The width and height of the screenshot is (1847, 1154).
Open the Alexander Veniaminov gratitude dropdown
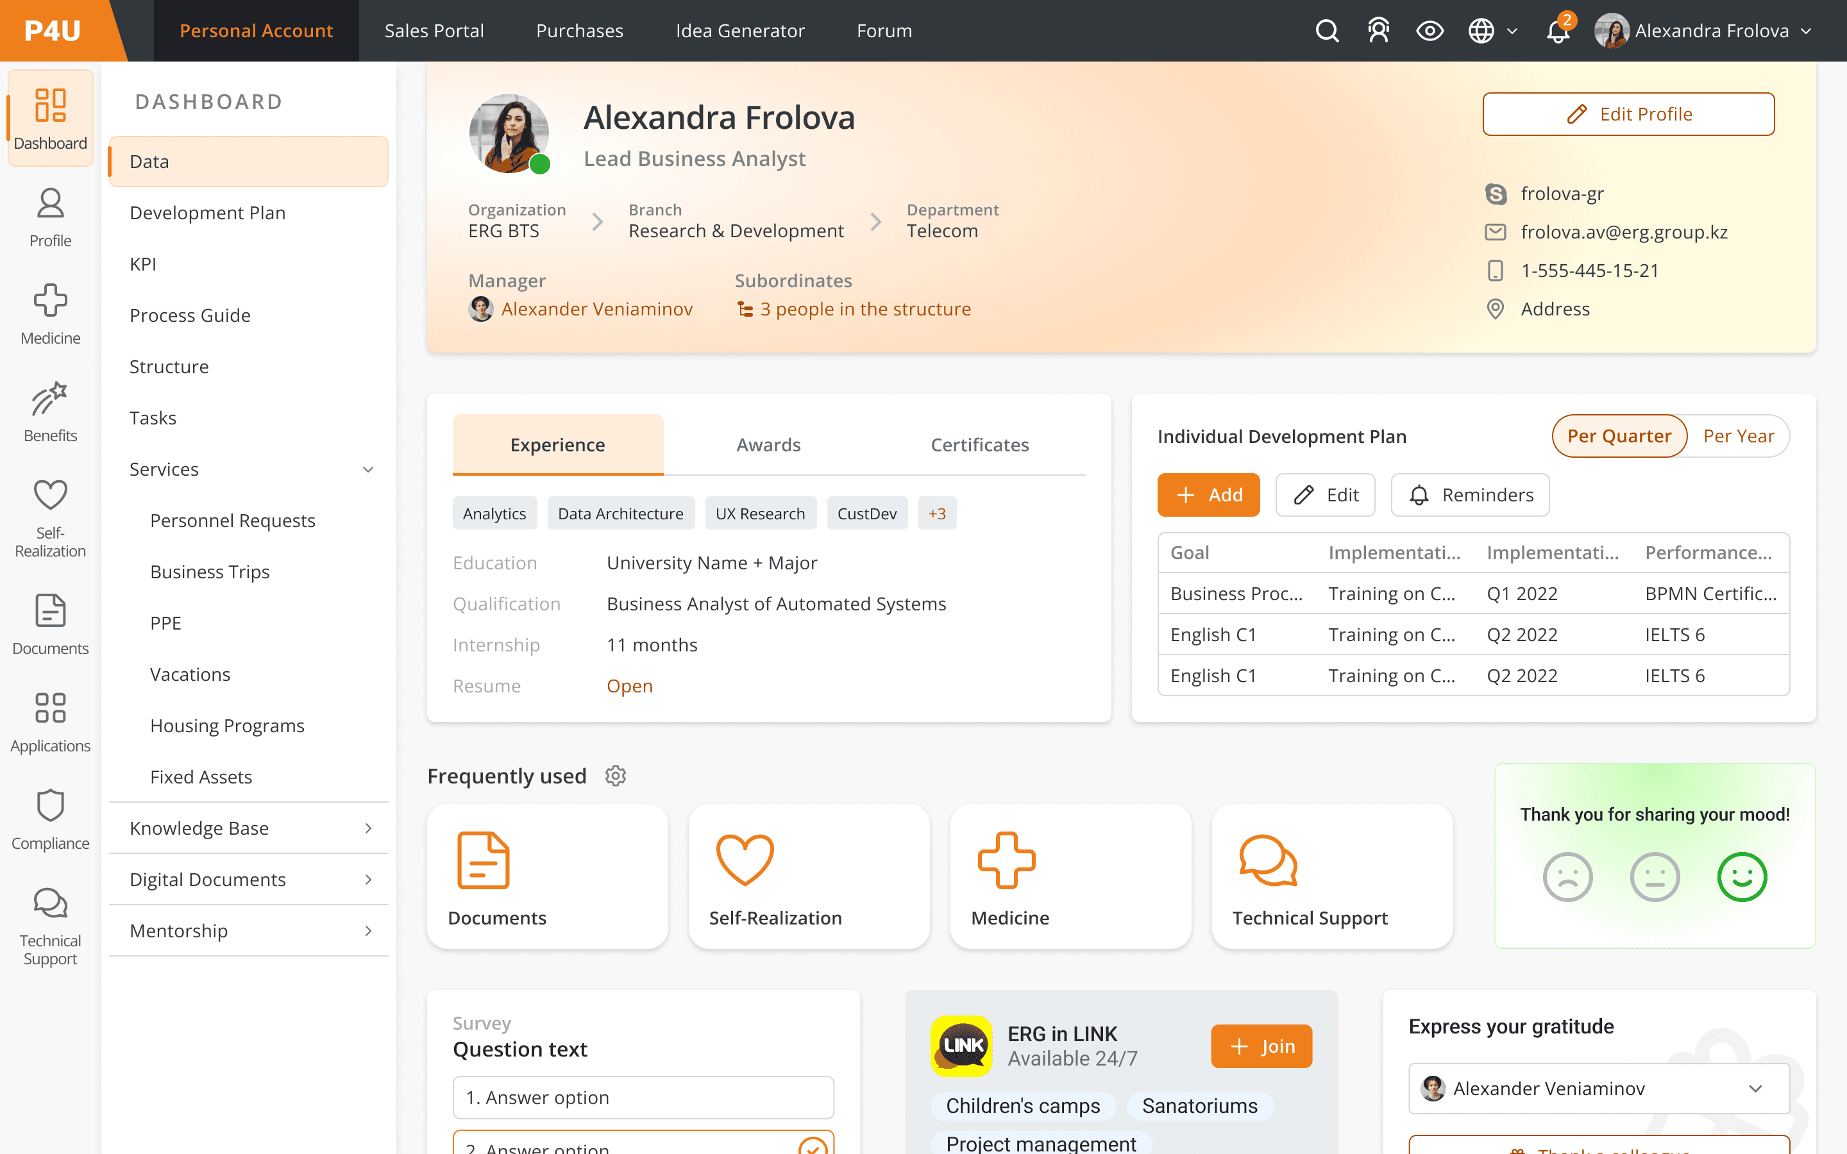click(x=1598, y=1087)
